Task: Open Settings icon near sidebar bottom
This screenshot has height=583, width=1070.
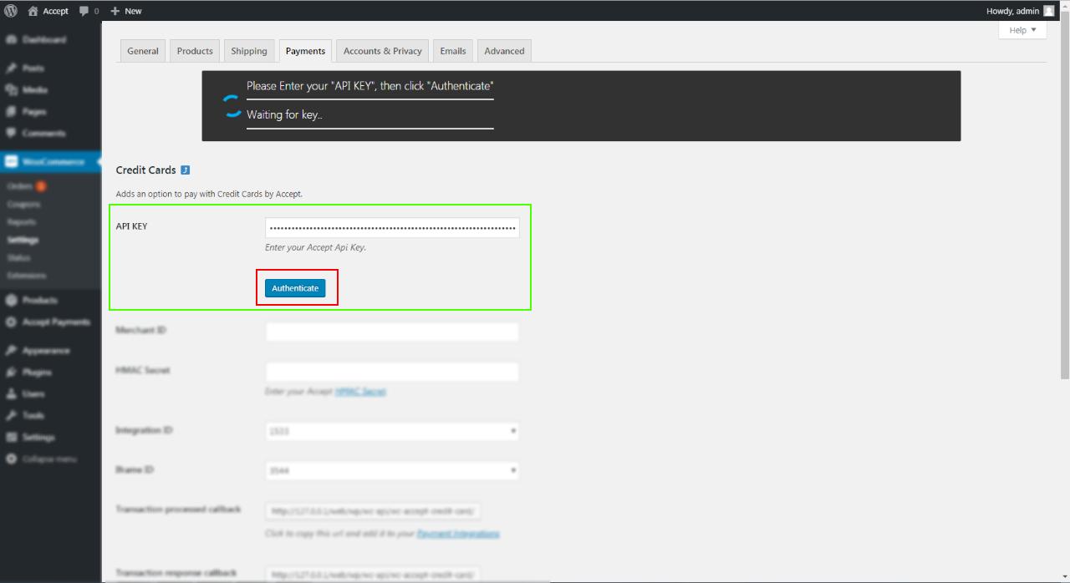Action: [x=11, y=437]
